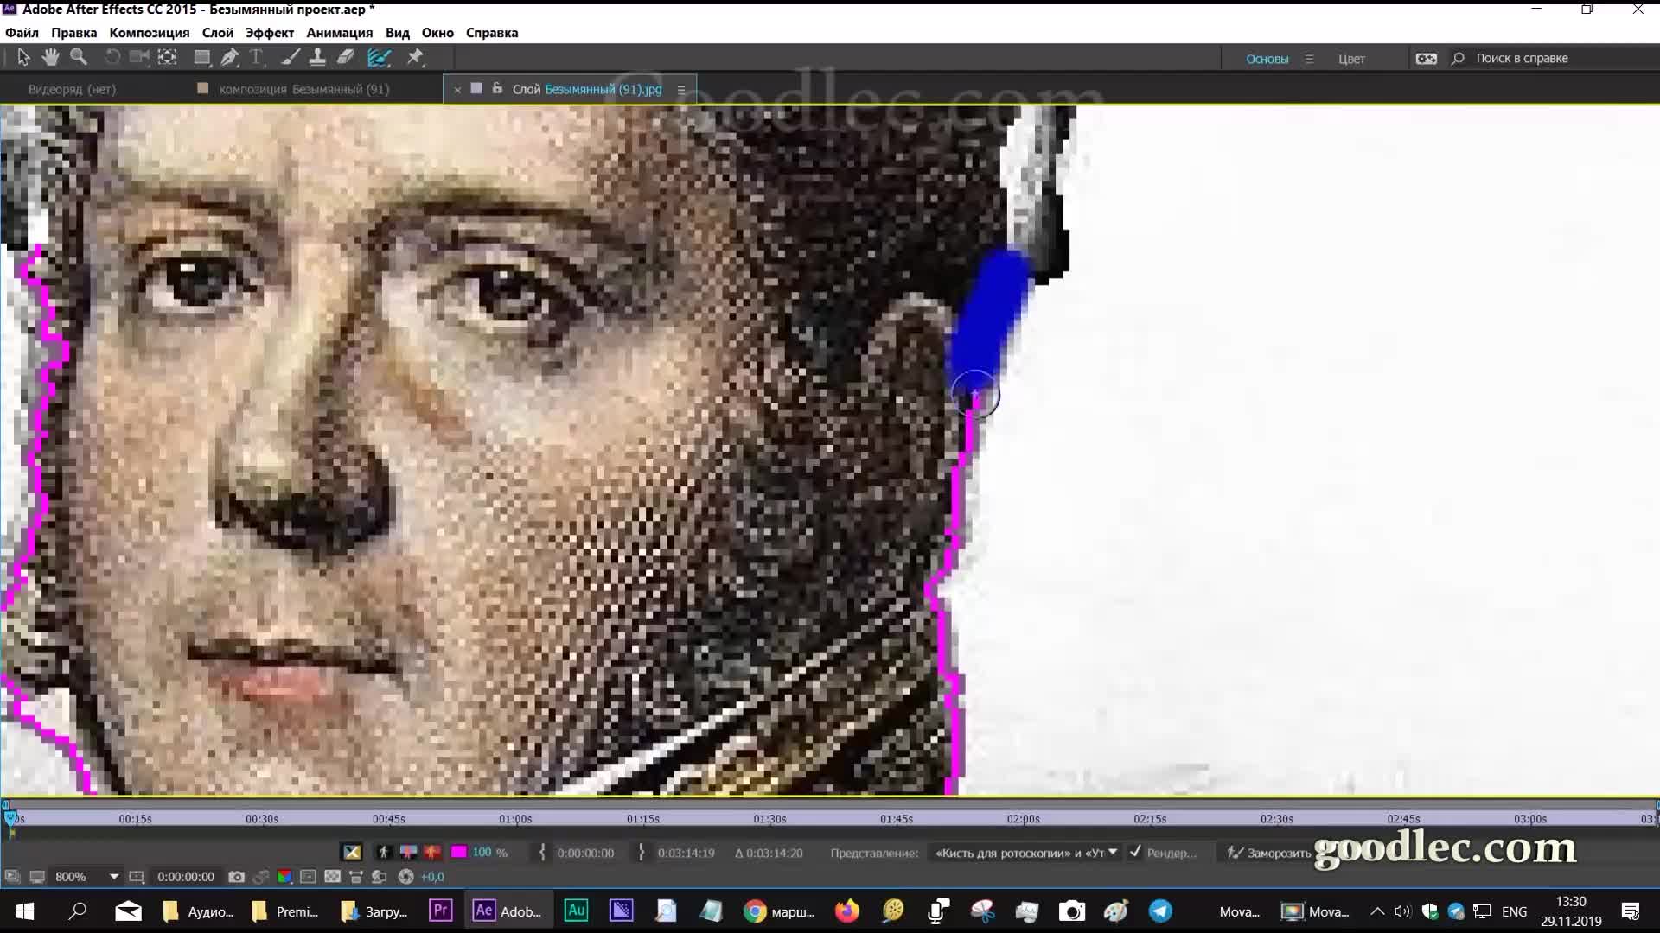The width and height of the screenshot is (1660, 933).
Task: Toggle the layer panel lock icon
Action: click(x=497, y=88)
